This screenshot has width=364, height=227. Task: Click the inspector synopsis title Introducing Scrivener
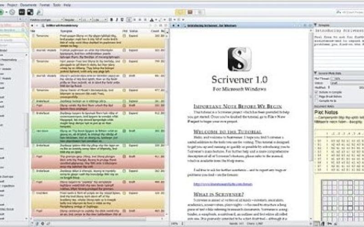[x=339, y=31]
